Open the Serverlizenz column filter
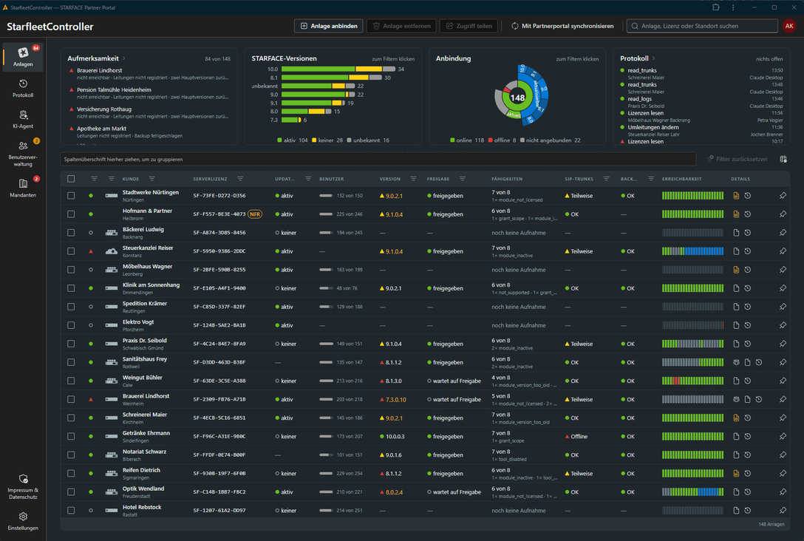The image size is (804, 541). [240, 179]
